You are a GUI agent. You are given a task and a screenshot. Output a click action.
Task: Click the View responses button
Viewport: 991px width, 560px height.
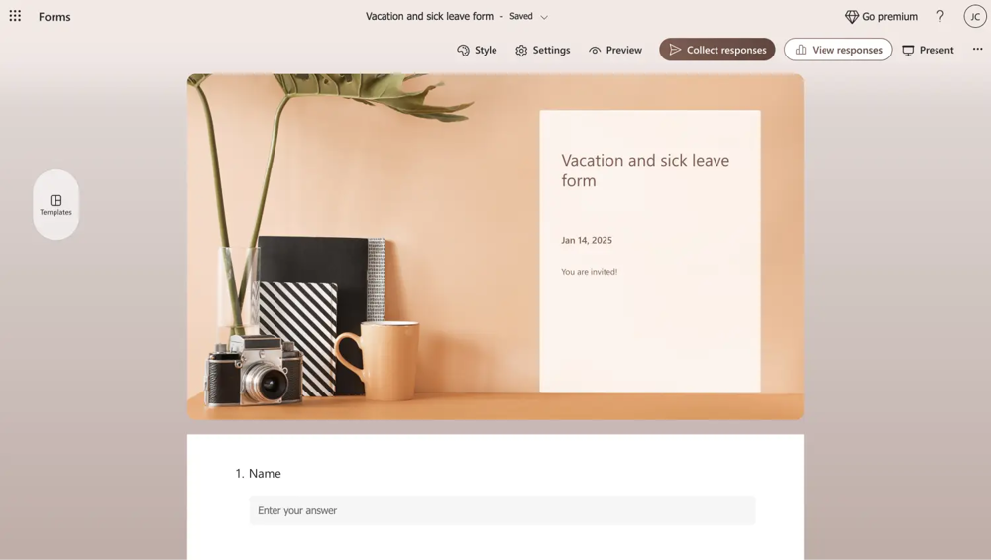(838, 50)
